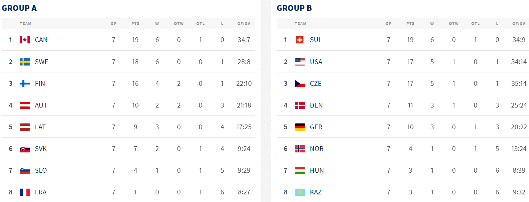This screenshot has width=529, height=202.
Task: Click the Kazakhstan flag icon
Action: pyautogui.click(x=300, y=192)
